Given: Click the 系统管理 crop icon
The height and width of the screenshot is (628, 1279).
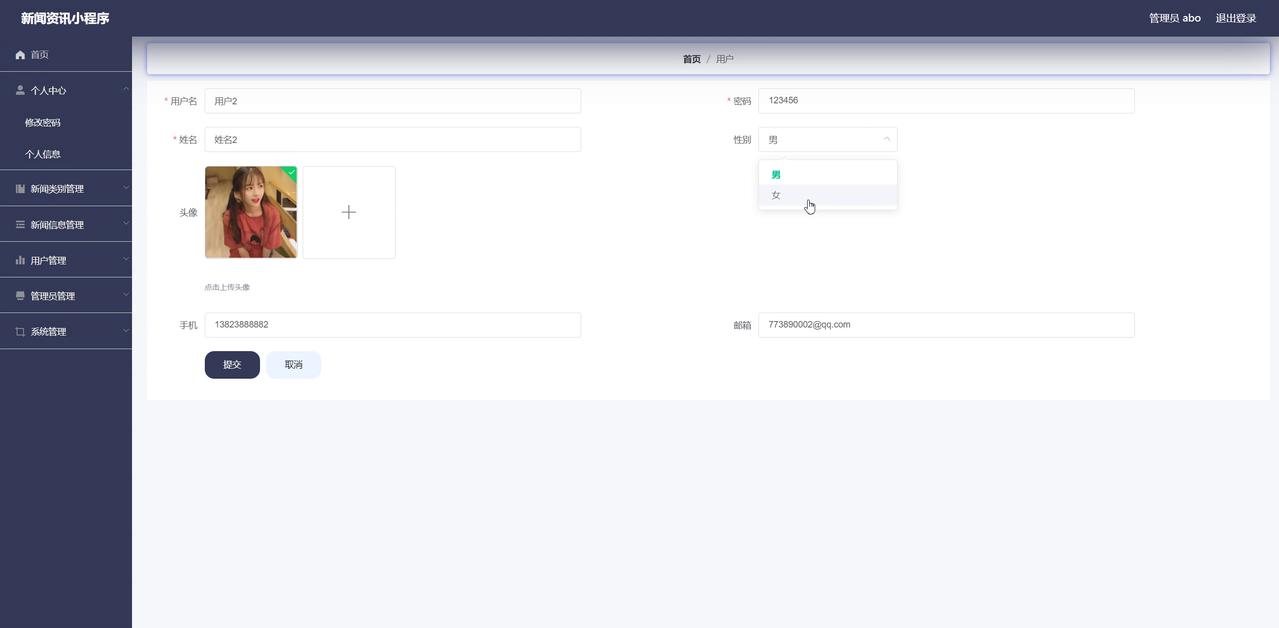Looking at the screenshot, I should [x=20, y=332].
